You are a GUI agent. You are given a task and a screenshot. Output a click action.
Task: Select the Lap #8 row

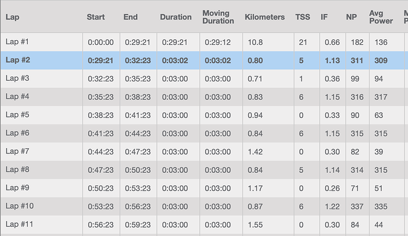[204, 170]
